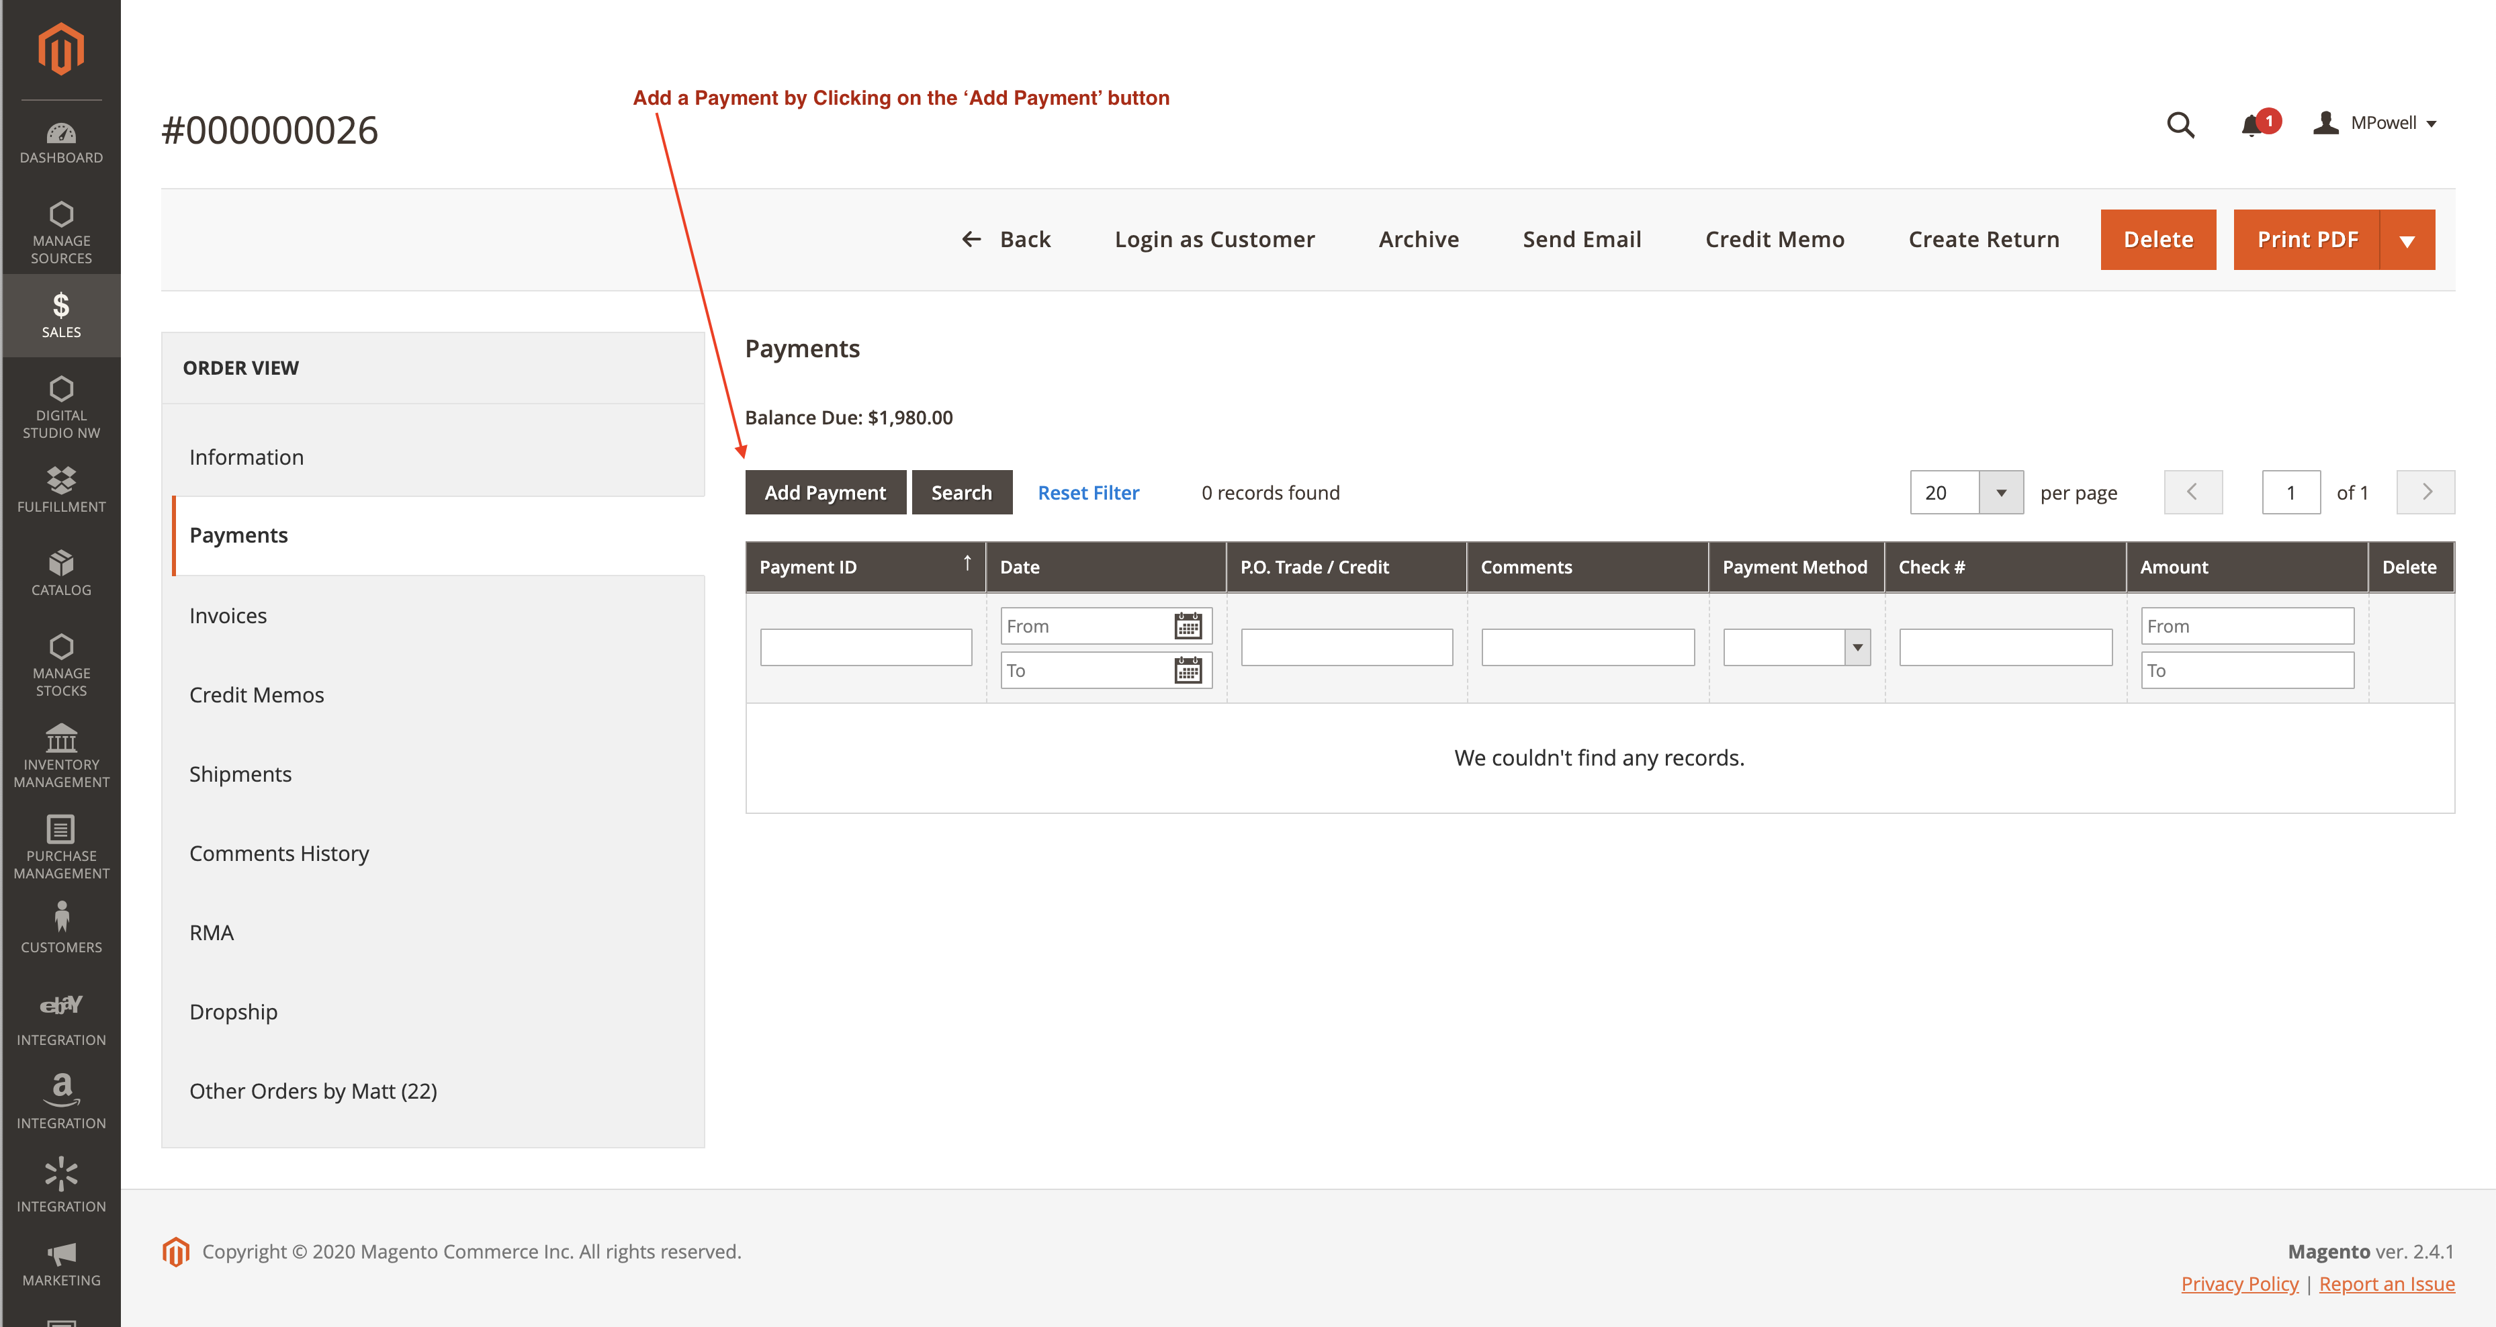
Task: Open the per page count dropdown
Action: click(x=2001, y=492)
